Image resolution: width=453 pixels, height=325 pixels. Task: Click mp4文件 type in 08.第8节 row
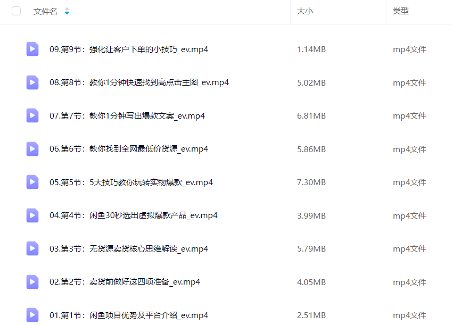click(x=409, y=83)
